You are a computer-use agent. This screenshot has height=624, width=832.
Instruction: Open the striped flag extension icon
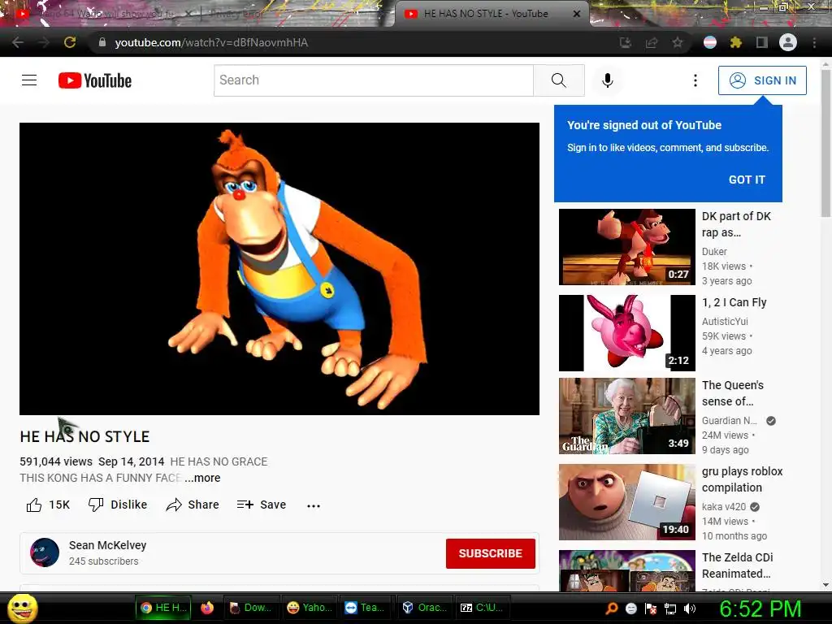[x=710, y=42]
